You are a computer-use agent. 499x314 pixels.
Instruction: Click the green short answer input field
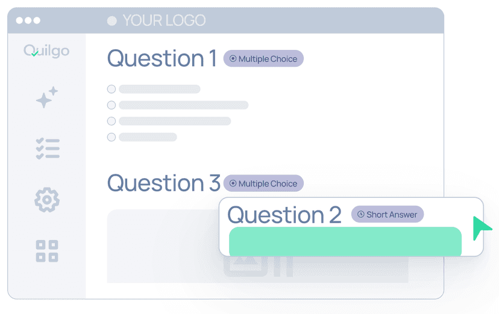345,241
